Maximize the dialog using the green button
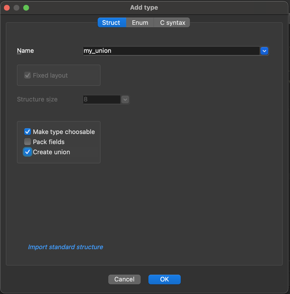Image resolution: width=290 pixels, height=294 pixels. (x=26, y=8)
